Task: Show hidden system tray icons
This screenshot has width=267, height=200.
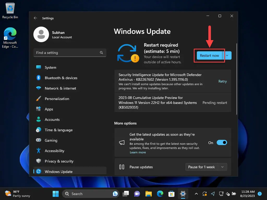Action: [196, 194]
